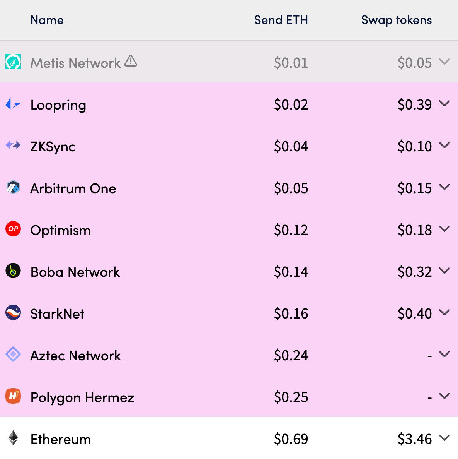Click the Metis Network logo icon
Viewport: 458px width, 459px height.
(13, 62)
